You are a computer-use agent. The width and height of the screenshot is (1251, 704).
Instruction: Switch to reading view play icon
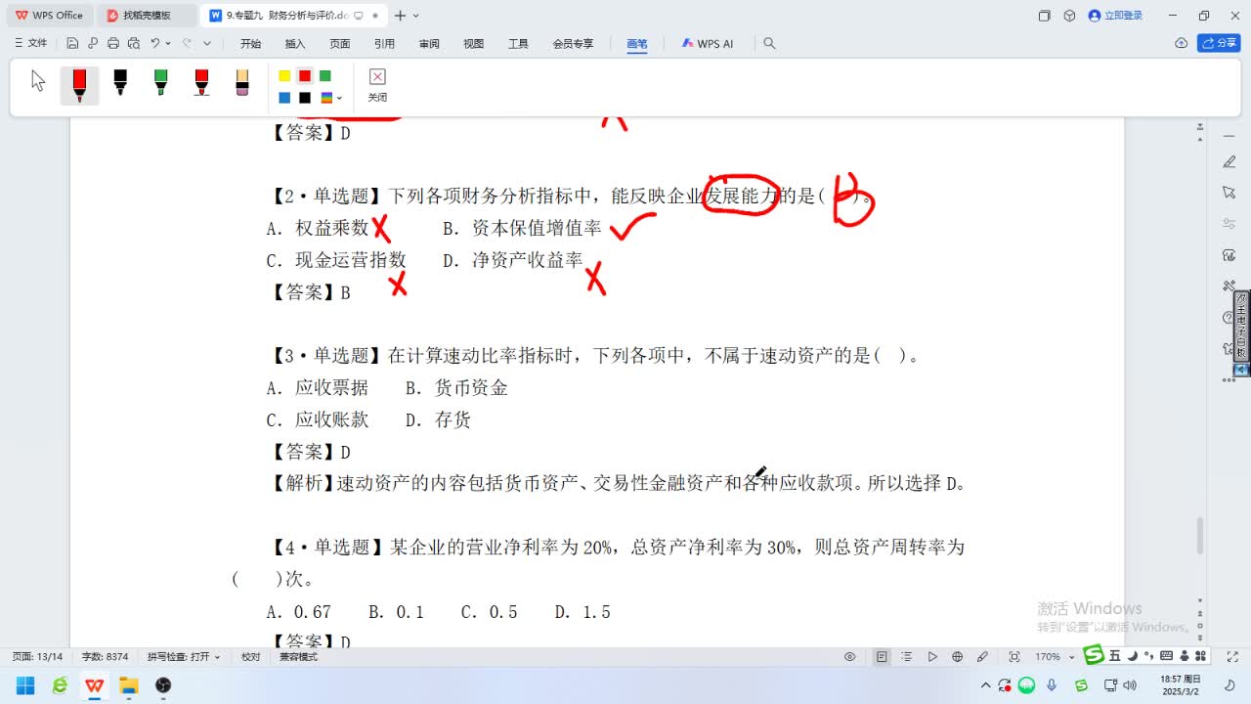click(x=932, y=657)
